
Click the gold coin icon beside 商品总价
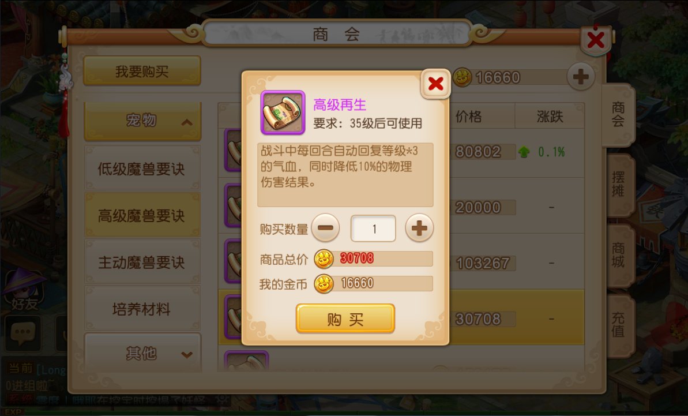324,259
